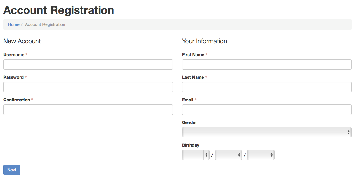Click into the Password text box
Viewport: 355px width, 186px height.
(88, 87)
